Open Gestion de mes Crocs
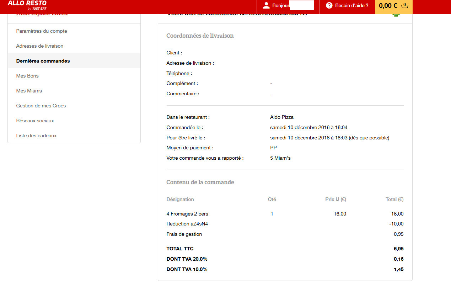 pyautogui.click(x=41, y=106)
